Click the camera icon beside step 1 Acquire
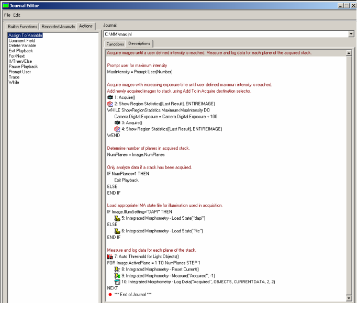Viewport: 357px width, 314px height. 110,97
